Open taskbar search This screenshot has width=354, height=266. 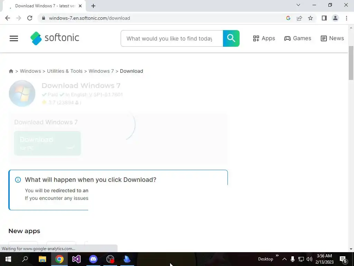(25, 259)
